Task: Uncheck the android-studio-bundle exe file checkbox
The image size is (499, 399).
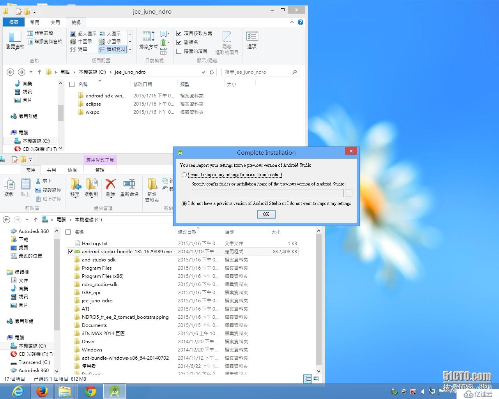Action: (71, 252)
